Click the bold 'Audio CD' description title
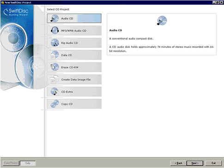Screen dimensions: 224x168 click(x=115, y=30)
